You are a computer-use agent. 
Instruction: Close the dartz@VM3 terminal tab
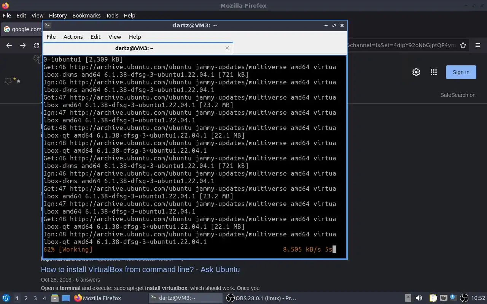(227, 48)
